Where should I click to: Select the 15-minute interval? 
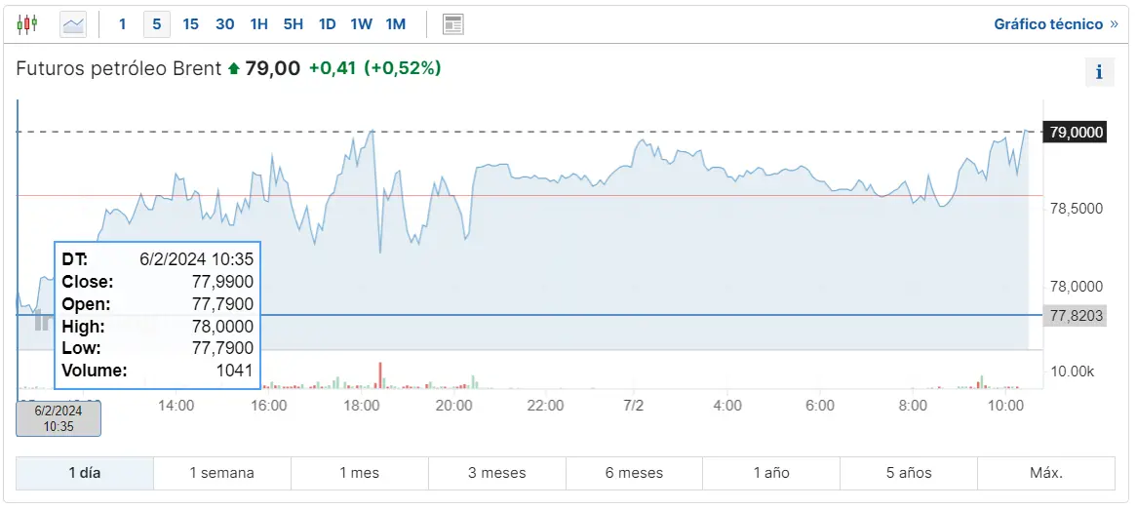(x=190, y=23)
